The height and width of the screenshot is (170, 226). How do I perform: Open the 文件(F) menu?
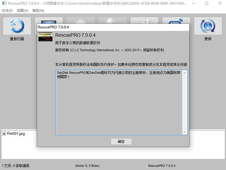tap(7, 11)
